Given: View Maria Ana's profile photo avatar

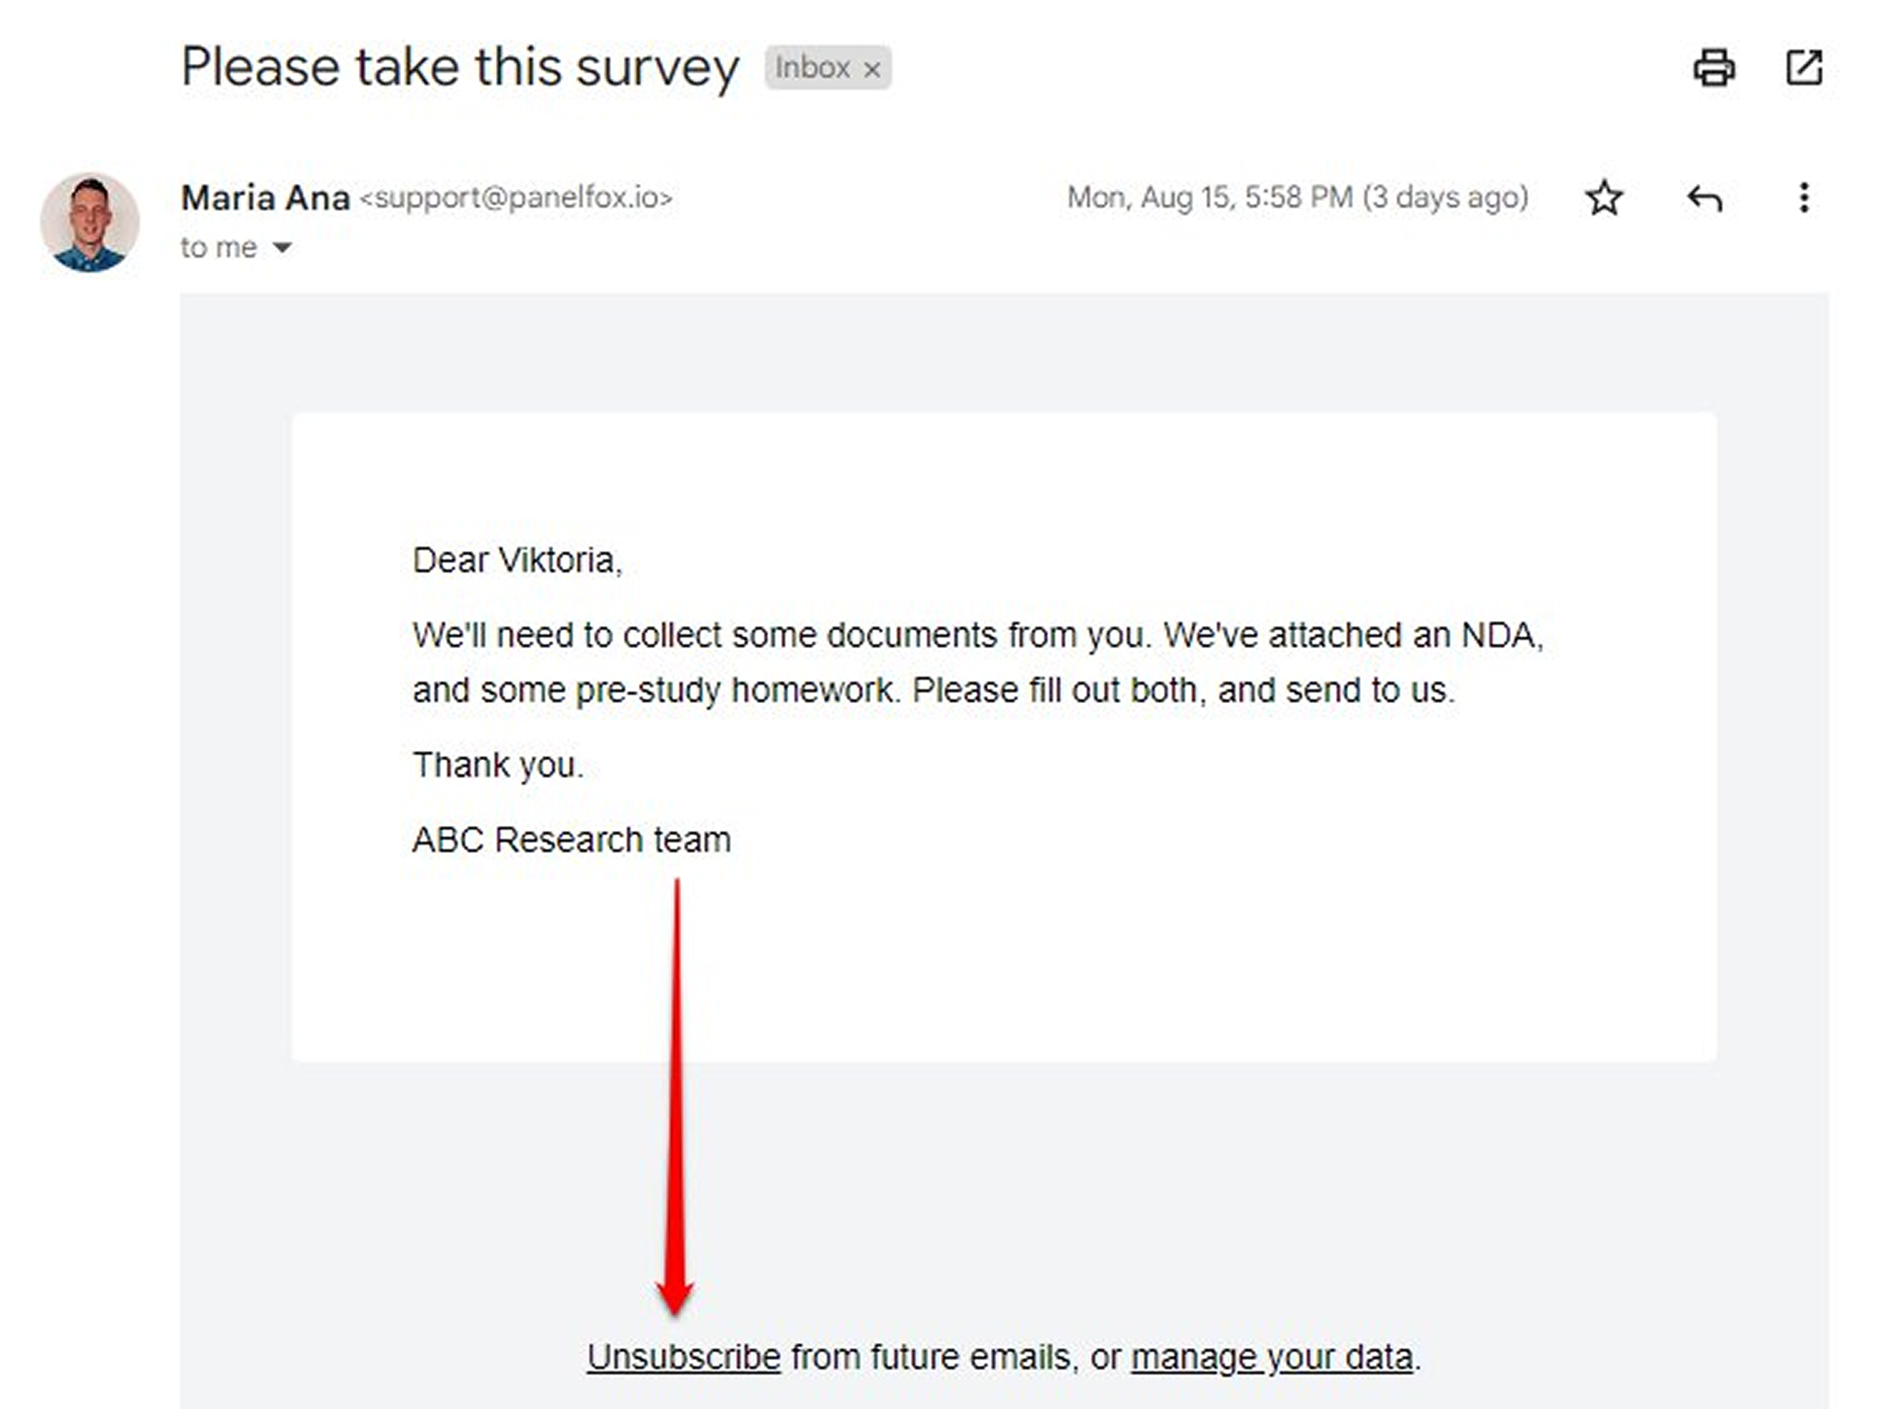Looking at the screenshot, I should 89,223.
